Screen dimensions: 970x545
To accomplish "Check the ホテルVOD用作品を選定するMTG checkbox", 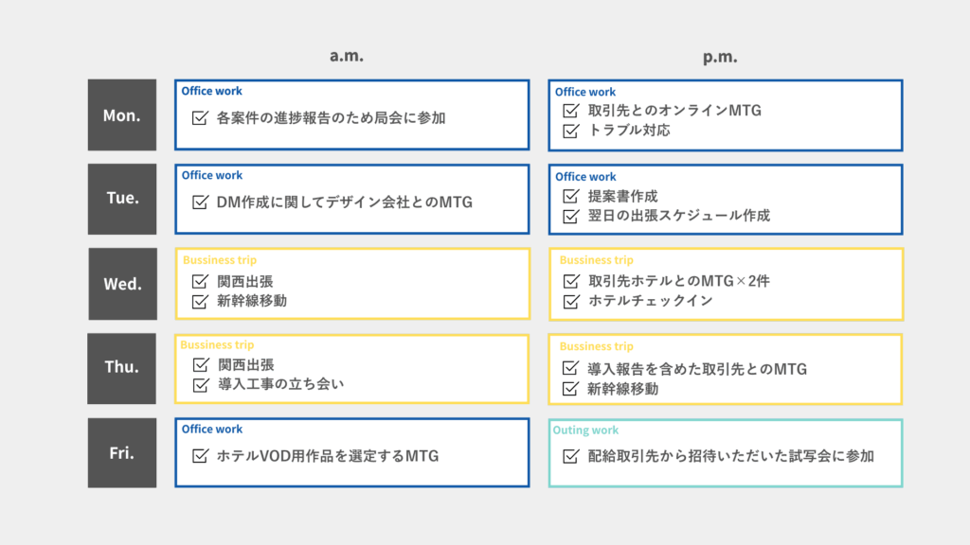I will point(200,456).
